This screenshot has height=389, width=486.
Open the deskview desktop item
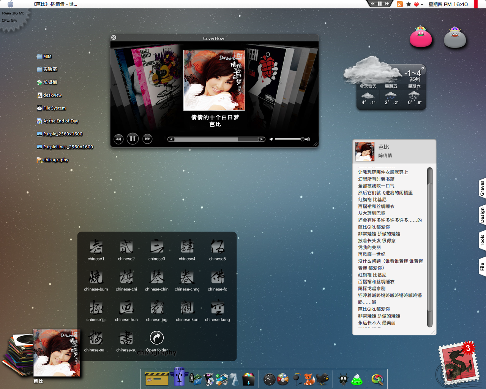click(x=49, y=95)
